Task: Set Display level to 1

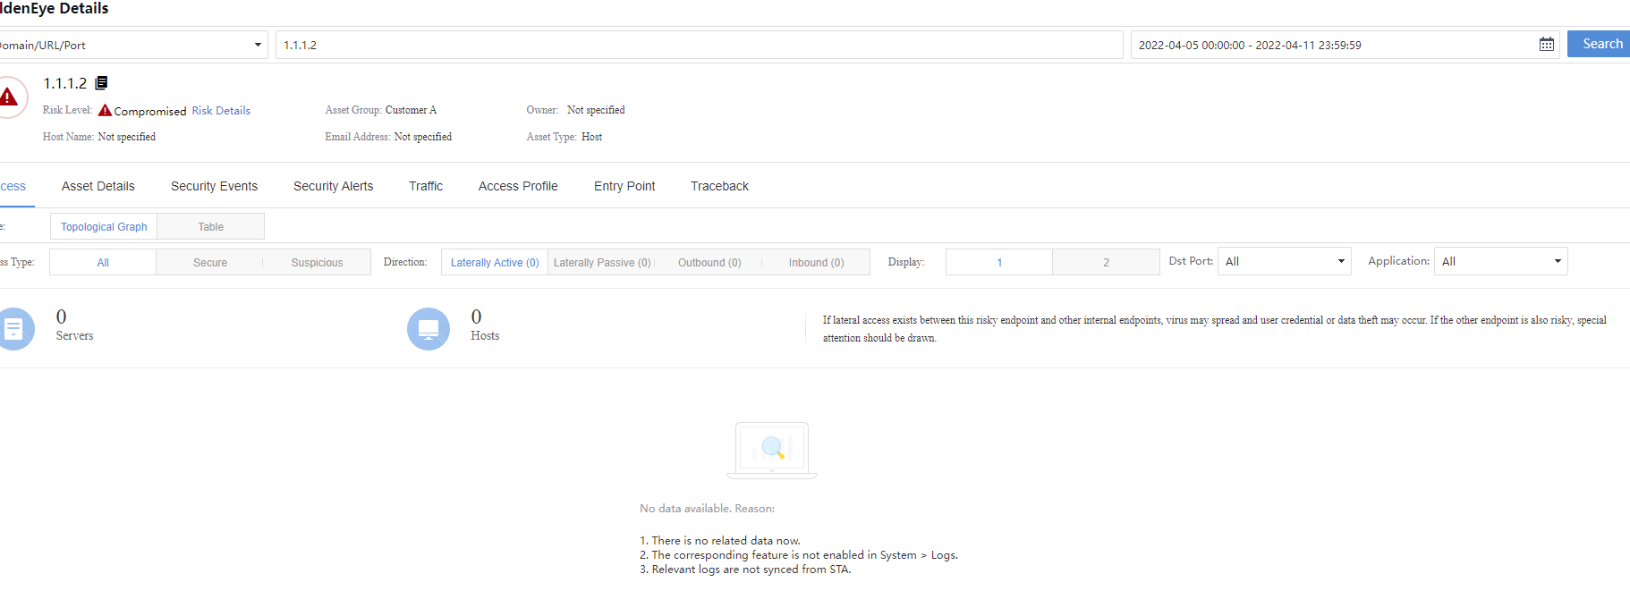Action: coord(999,262)
